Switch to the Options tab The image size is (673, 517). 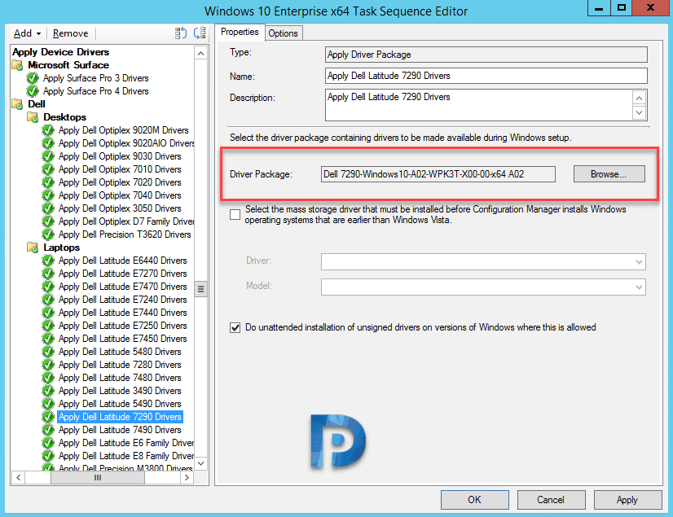(x=283, y=33)
